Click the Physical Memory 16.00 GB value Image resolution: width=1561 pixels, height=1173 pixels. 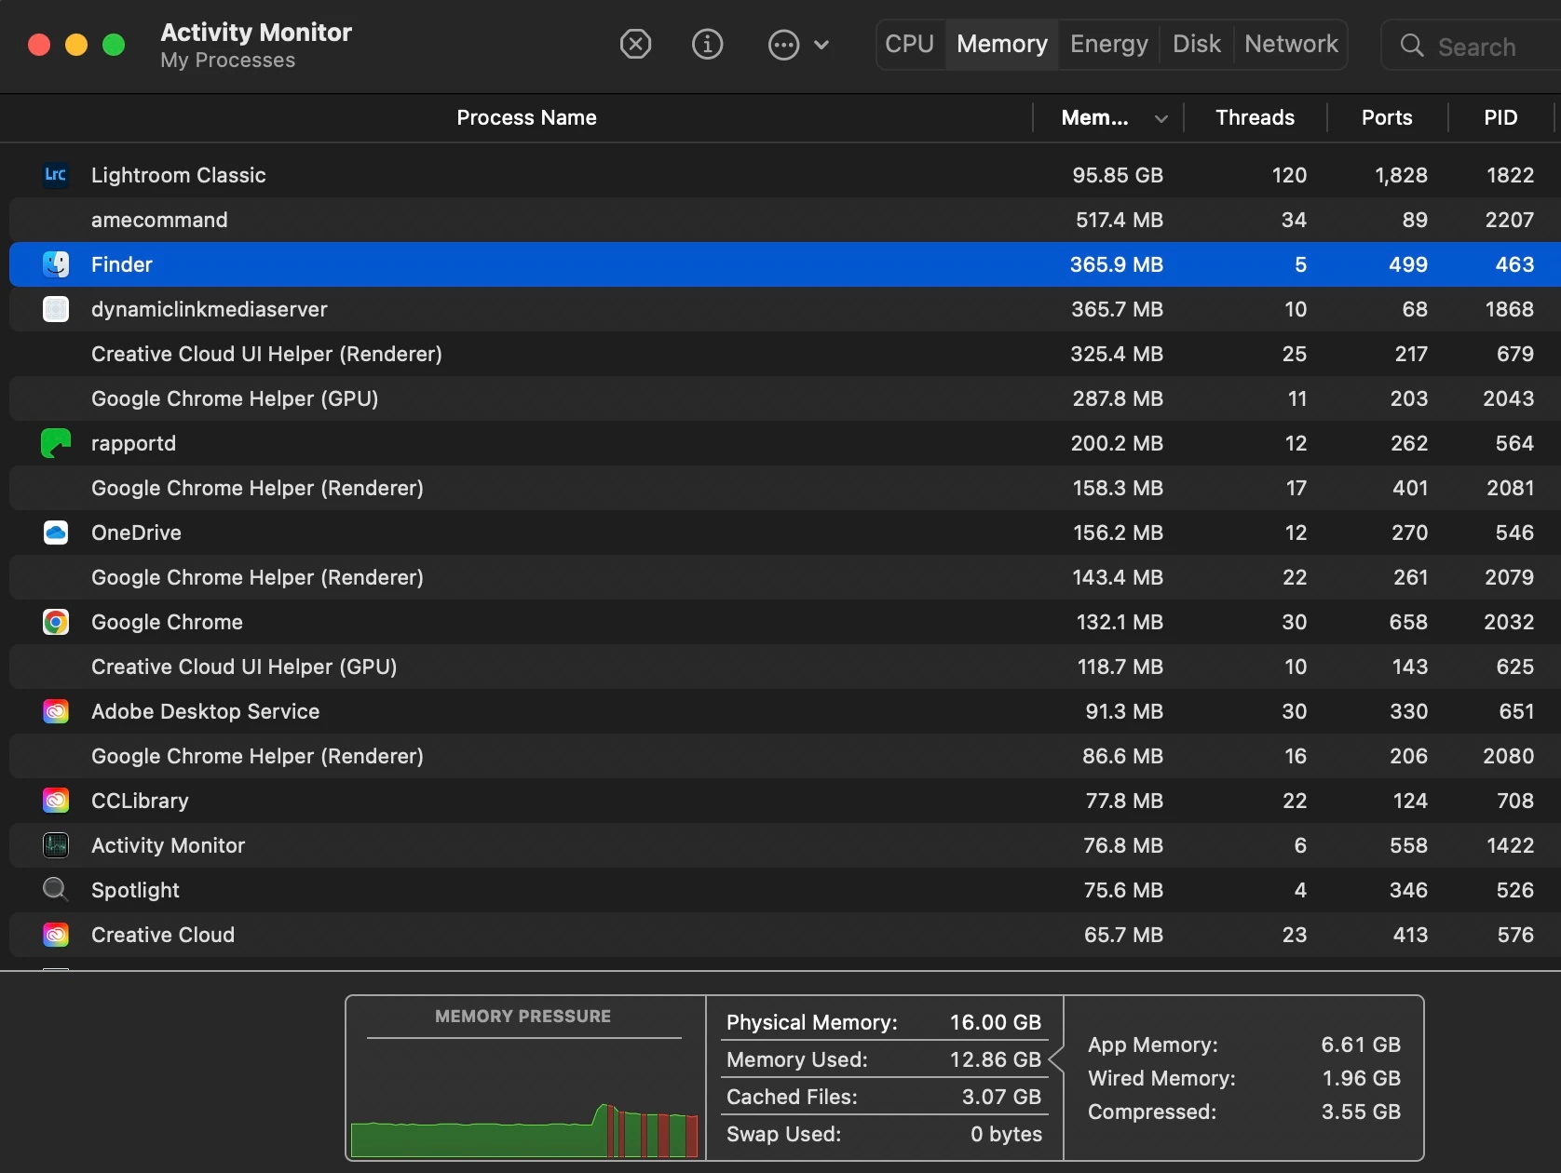(995, 1022)
